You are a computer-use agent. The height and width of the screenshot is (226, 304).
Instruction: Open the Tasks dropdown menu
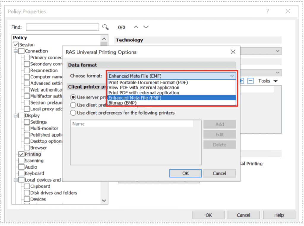pyautogui.click(x=267, y=81)
